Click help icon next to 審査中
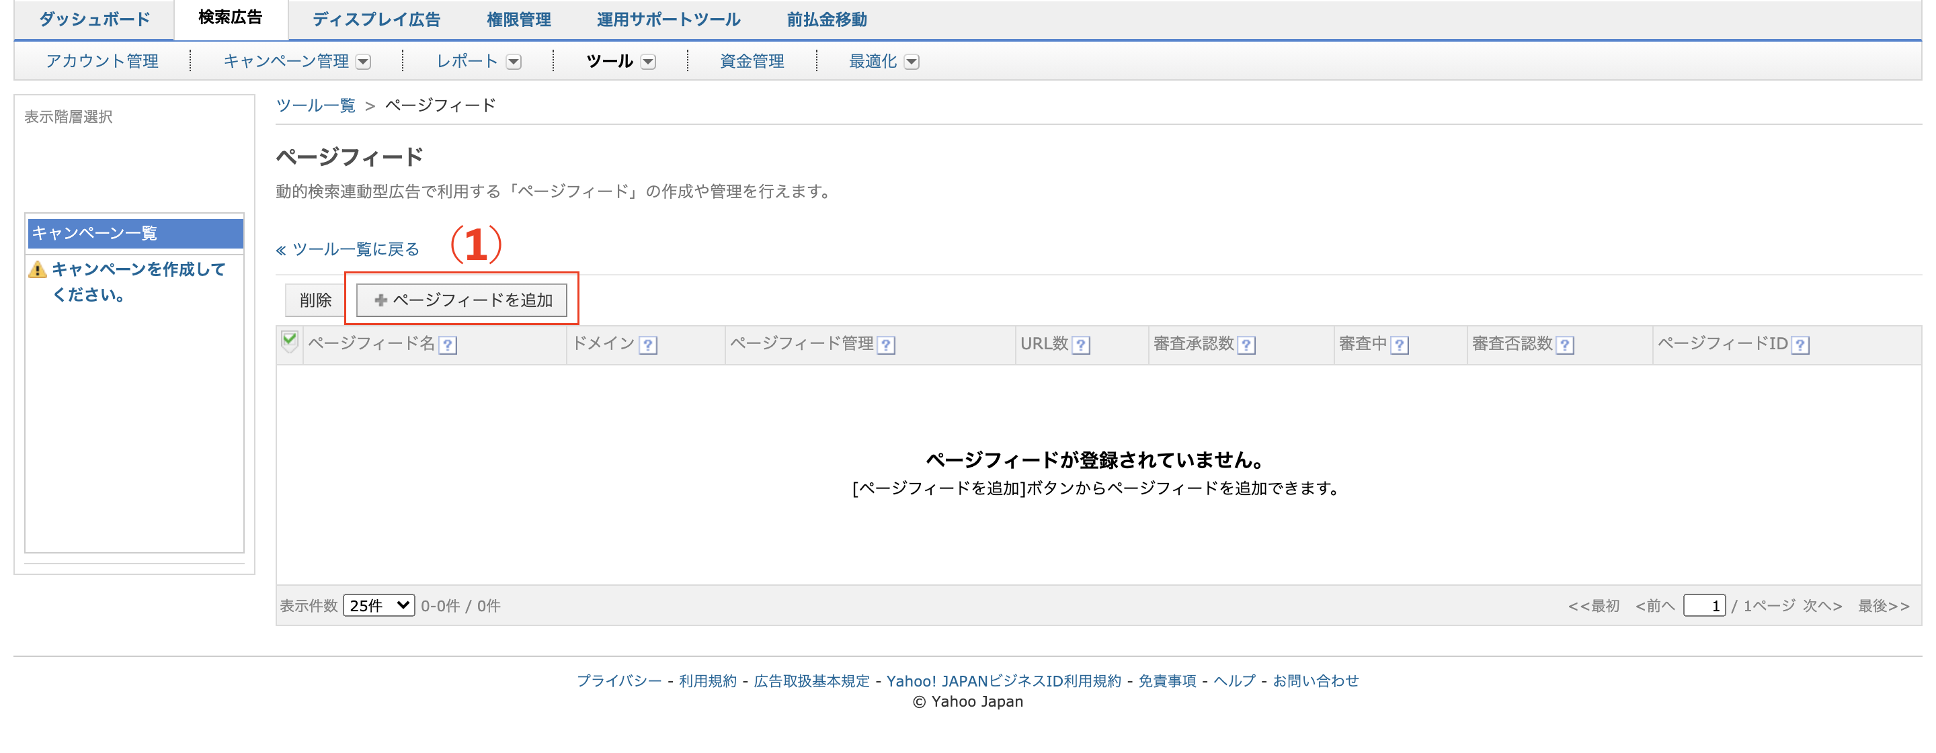 coord(1400,345)
